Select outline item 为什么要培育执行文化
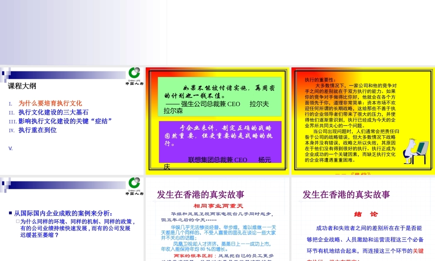The height and width of the screenshot is (261, 435). [x=50, y=103]
